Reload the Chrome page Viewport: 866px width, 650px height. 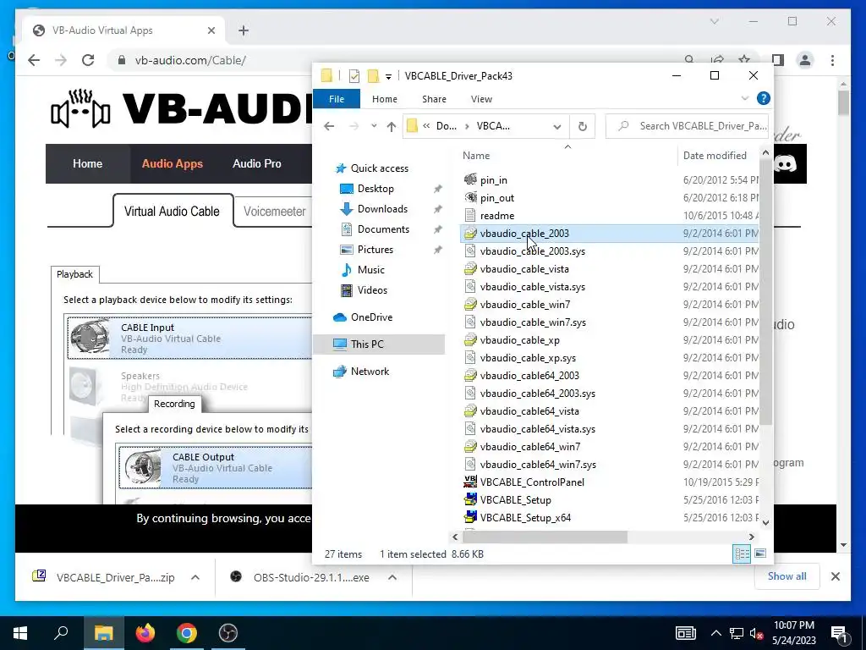point(88,60)
